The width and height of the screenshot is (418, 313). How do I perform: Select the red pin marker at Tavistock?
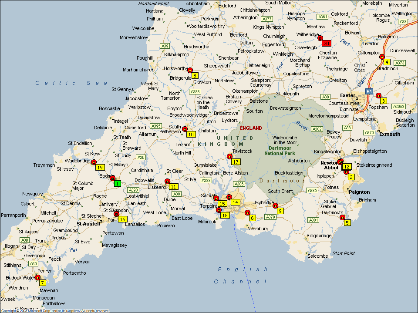pyautogui.click(x=230, y=156)
